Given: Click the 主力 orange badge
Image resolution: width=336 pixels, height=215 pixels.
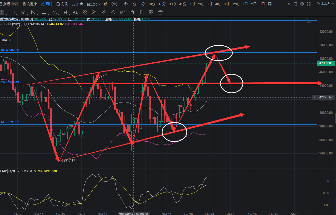Looking at the screenshot, I should pyautogui.click(x=15, y=4).
